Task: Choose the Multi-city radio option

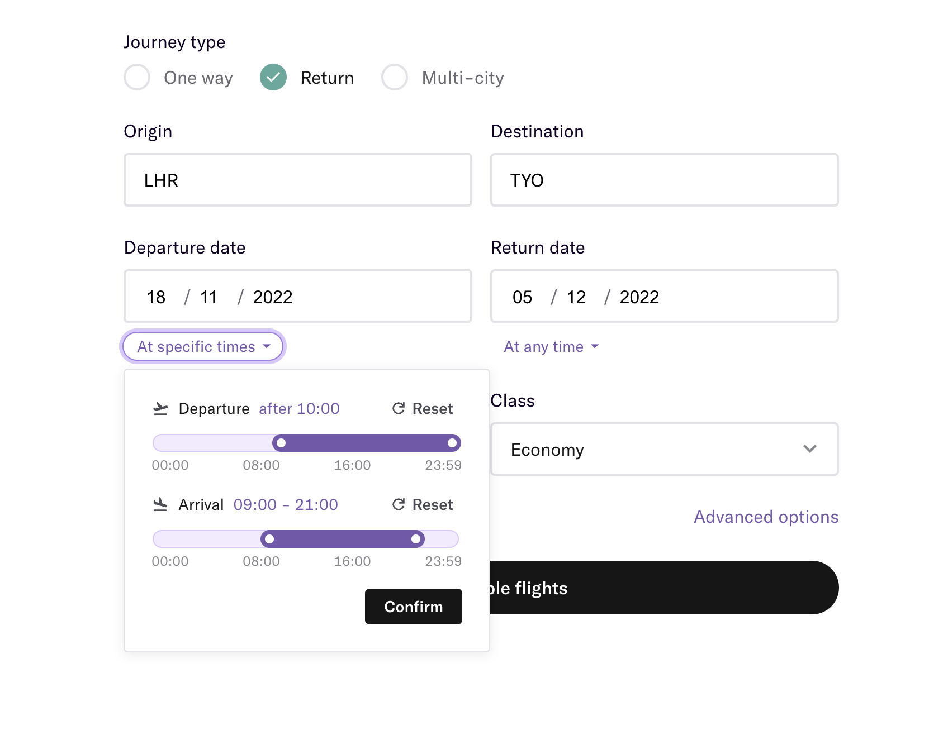Action: coord(395,77)
